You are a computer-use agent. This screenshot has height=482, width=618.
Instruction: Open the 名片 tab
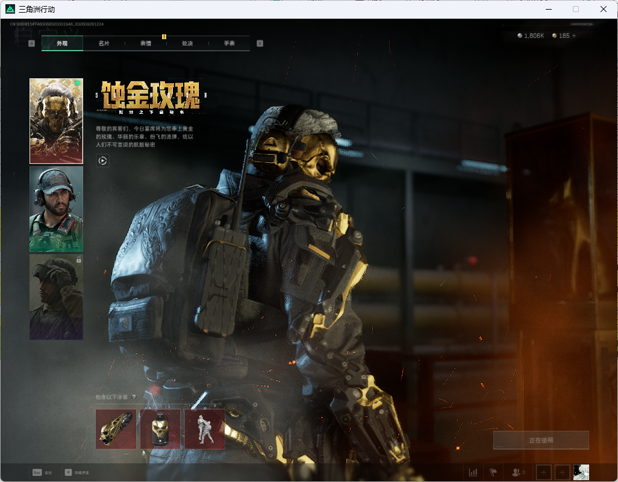point(104,43)
